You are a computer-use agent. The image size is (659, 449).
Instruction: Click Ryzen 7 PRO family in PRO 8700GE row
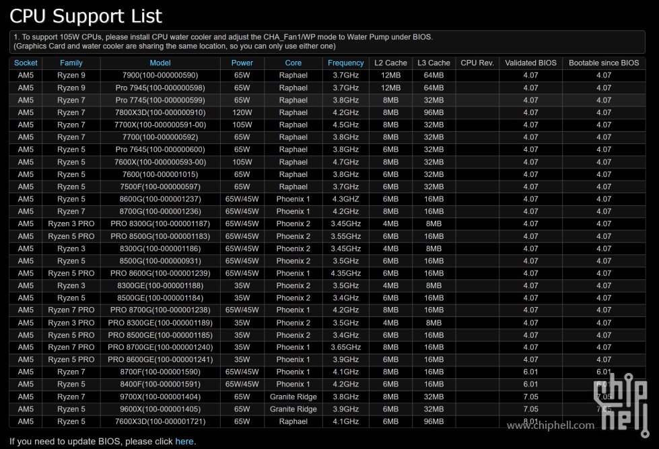tap(71, 347)
